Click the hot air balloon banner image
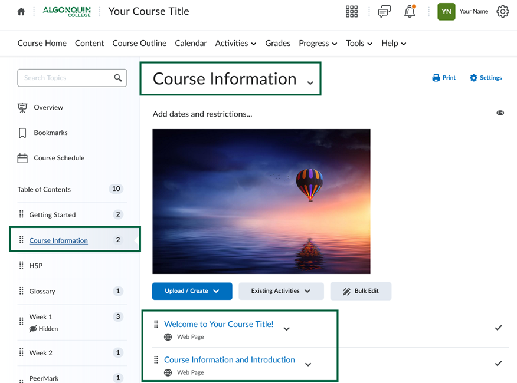 tap(261, 202)
